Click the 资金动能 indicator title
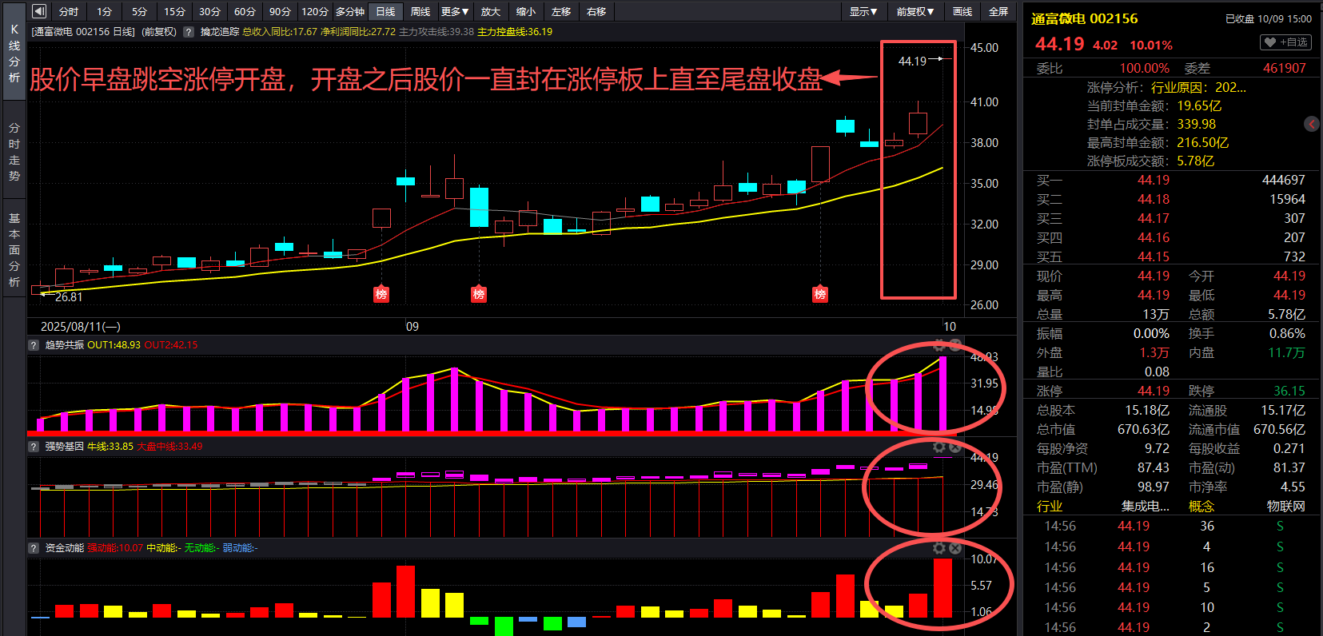 pos(64,548)
